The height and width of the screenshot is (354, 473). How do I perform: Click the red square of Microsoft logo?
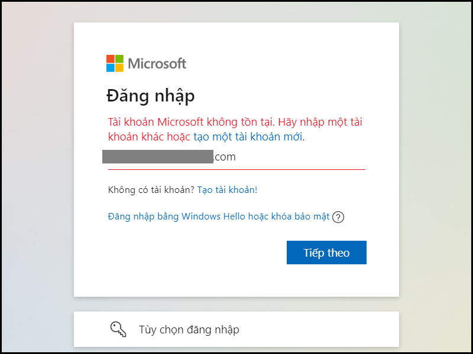111,59
